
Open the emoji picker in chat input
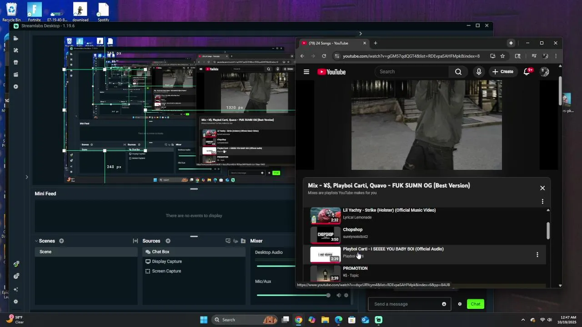pos(444,304)
